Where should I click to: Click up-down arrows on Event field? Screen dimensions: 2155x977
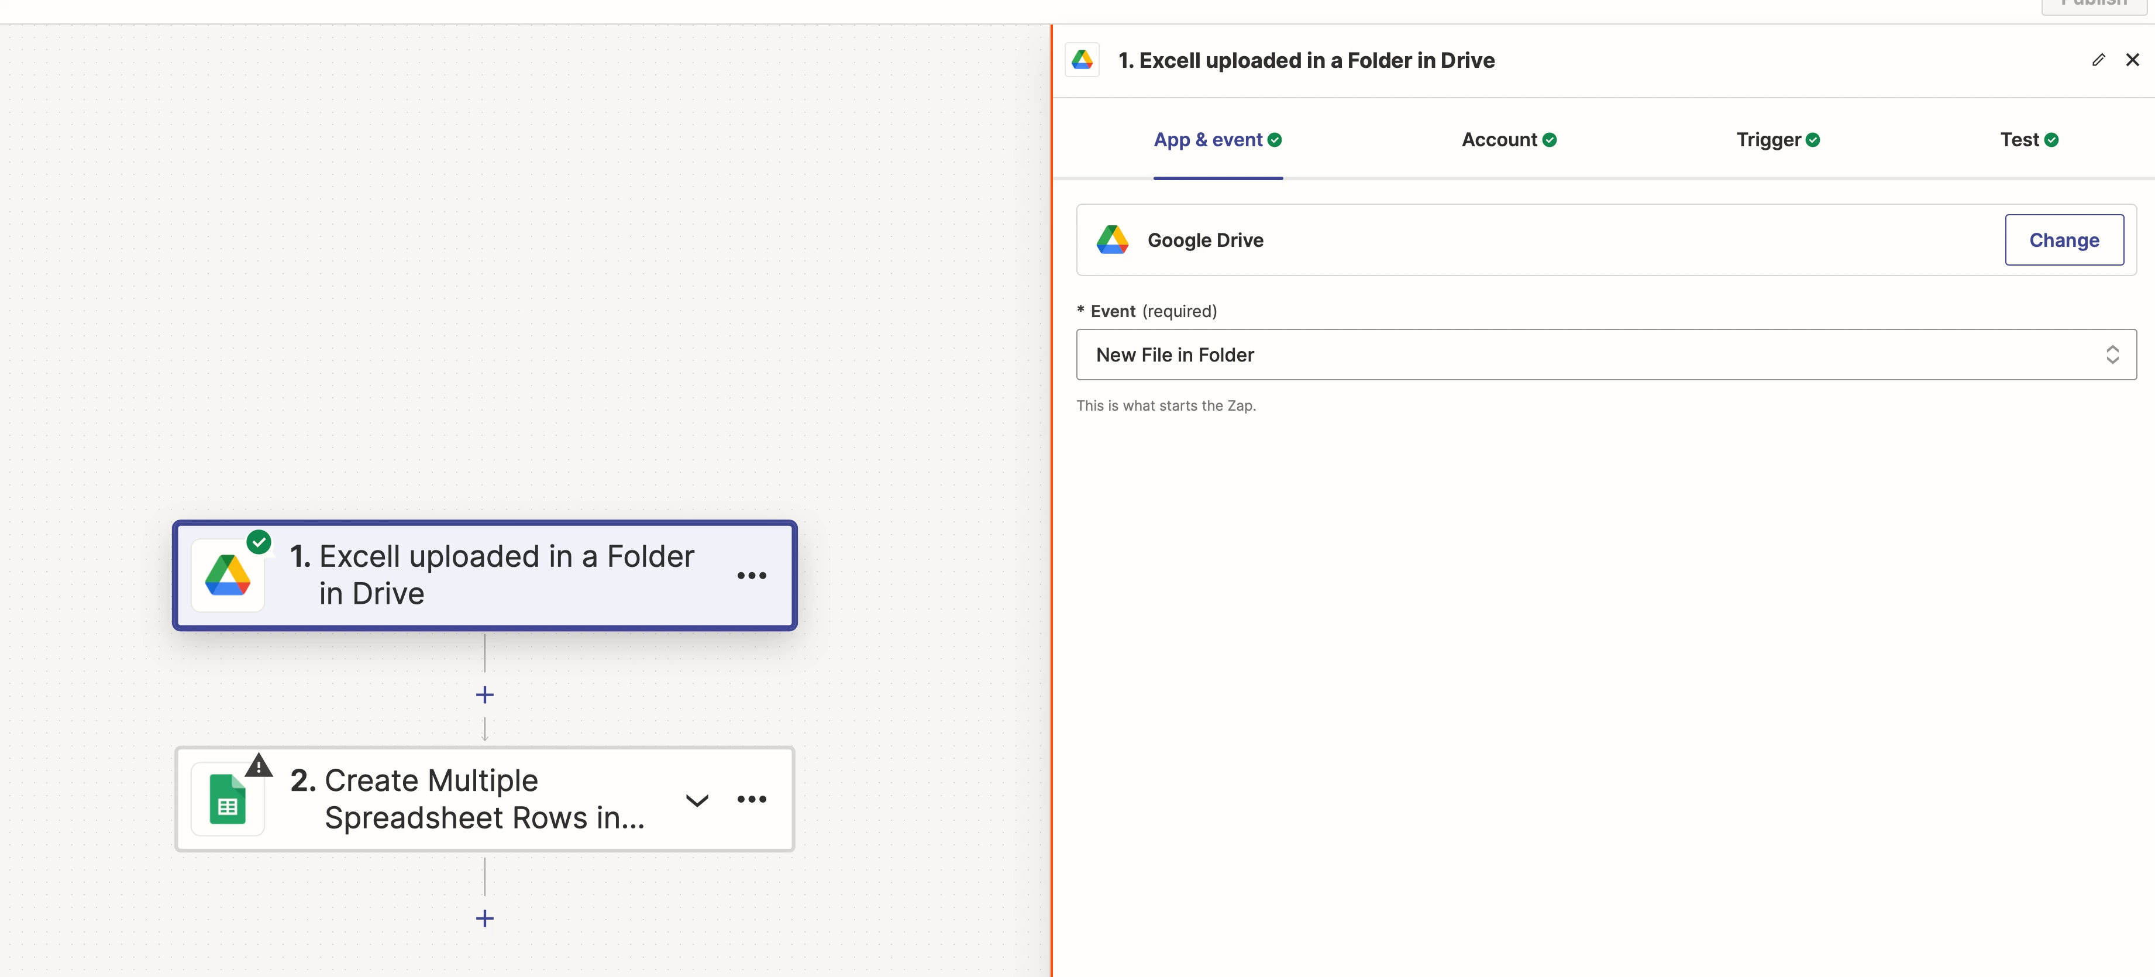pyautogui.click(x=2112, y=355)
